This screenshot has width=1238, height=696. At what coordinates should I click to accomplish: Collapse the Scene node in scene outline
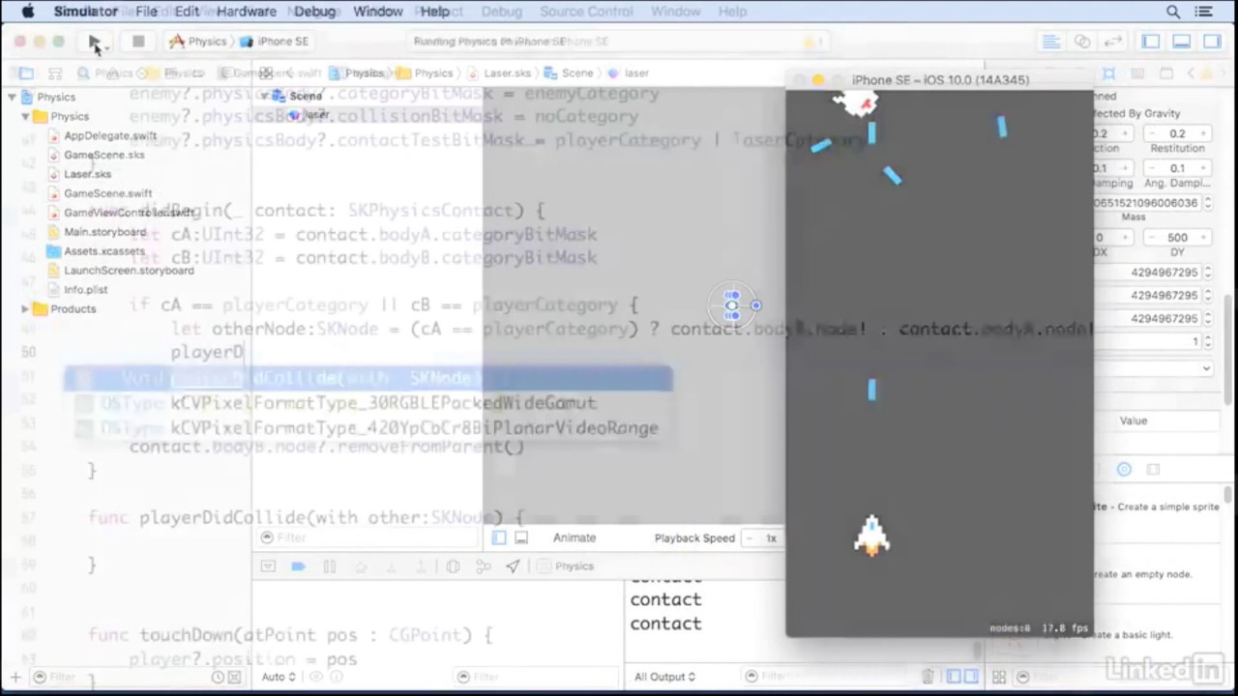[x=265, y=96]
